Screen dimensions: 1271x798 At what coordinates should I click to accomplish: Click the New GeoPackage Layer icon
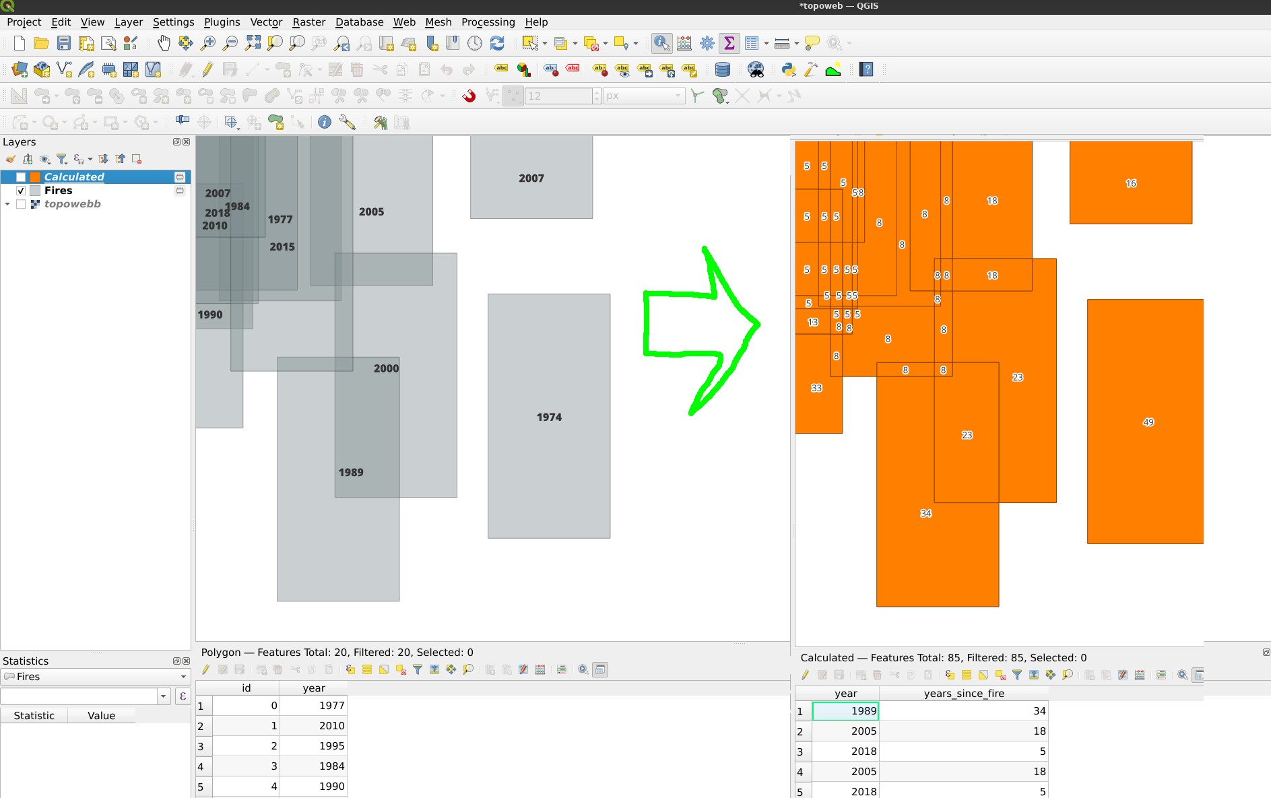(42, 69)
